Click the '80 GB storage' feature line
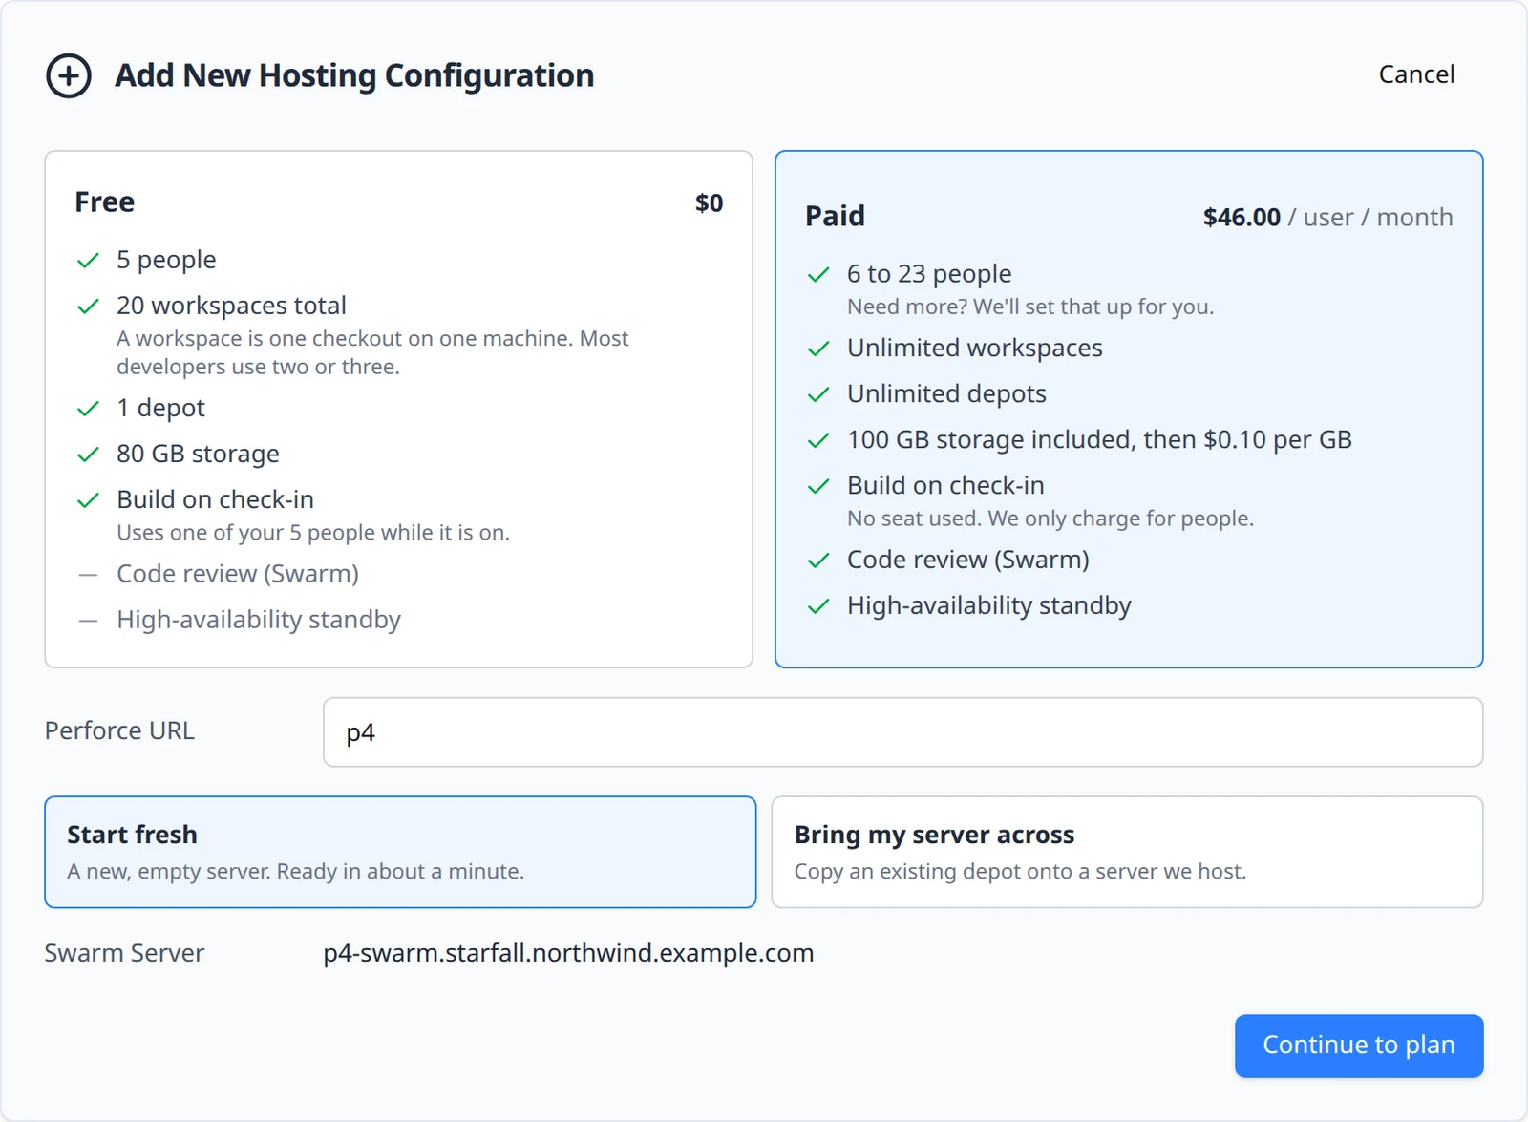 pyautogui.click(x=198, y=455)
